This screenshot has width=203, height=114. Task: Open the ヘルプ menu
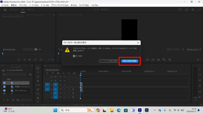tap(94, 5)
